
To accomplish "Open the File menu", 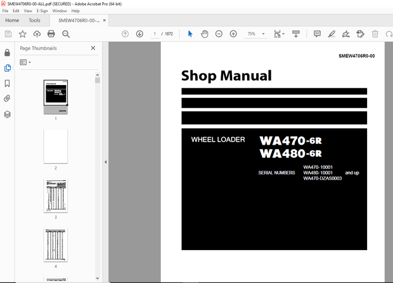I will point(5,11).
